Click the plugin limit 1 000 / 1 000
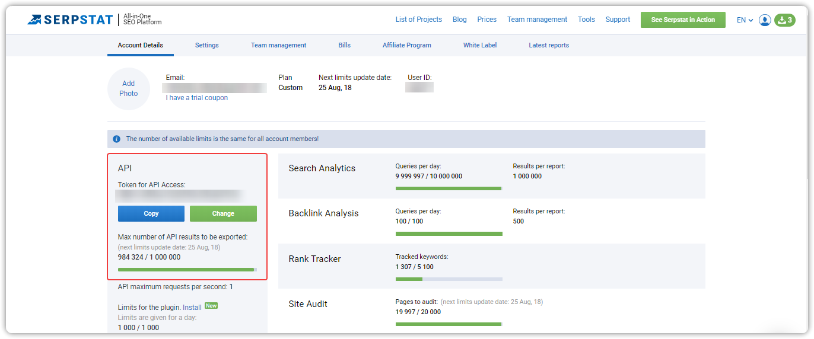Screen dimensions: 814x339 pyautogui.click(x=139, y=328)
